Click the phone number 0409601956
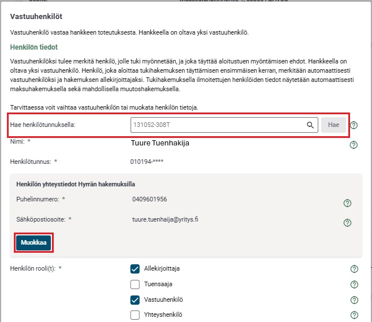 pyautogui.click(x=150, y=199)
